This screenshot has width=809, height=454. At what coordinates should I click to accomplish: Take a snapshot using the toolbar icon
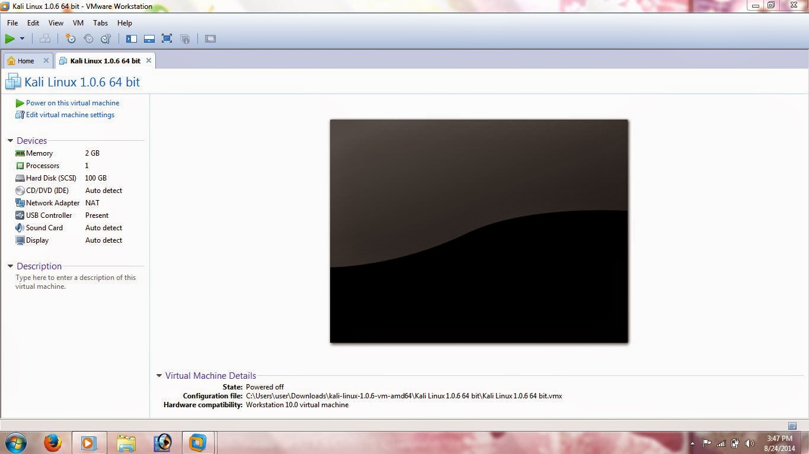coord(71,38)
